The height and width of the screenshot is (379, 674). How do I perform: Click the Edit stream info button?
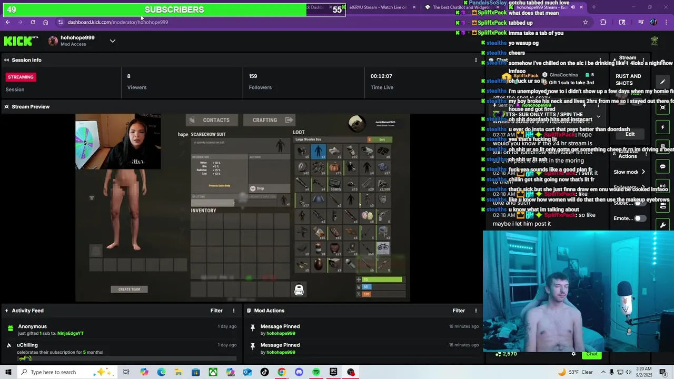click(630, 134)
